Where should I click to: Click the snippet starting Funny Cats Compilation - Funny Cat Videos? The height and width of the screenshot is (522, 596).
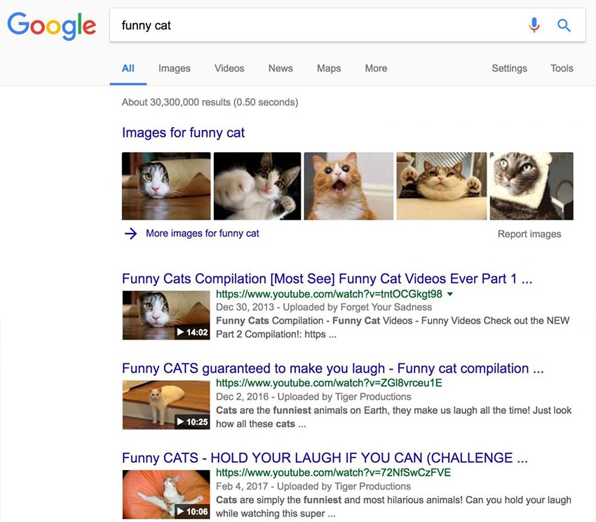tap(393, 328)
